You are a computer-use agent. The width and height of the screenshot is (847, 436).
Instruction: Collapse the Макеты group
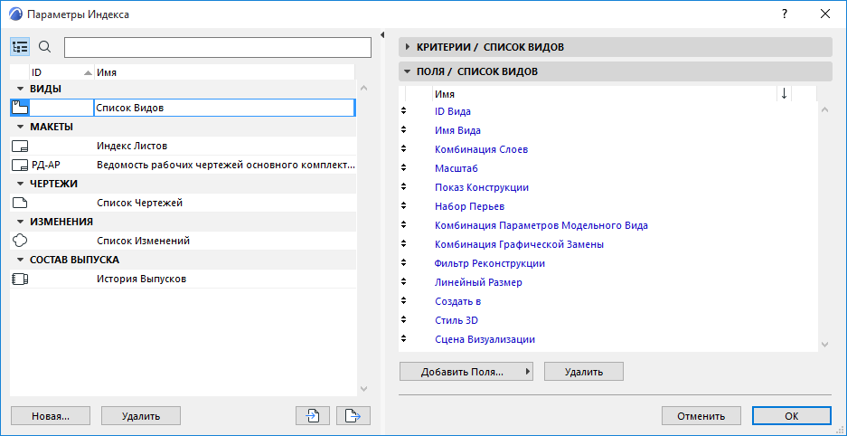point(20,127)
